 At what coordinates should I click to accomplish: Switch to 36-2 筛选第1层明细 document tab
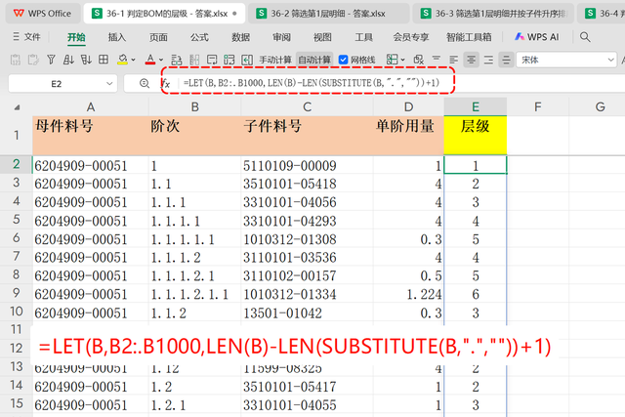pyautogui.click(x=328, y=14)
